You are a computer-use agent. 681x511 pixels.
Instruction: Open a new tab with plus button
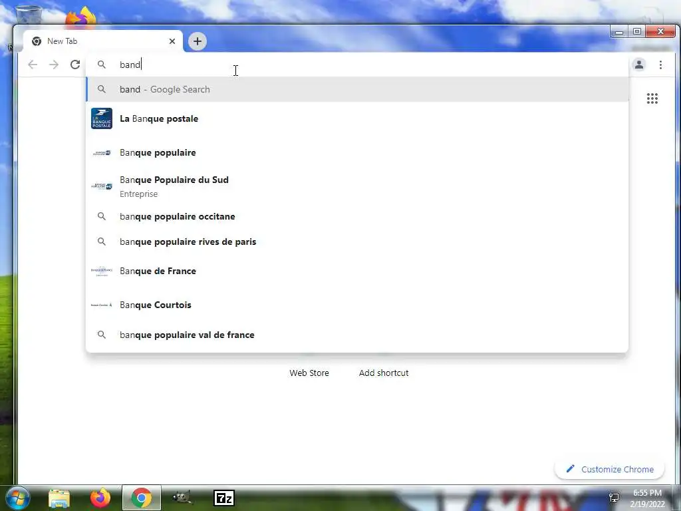click(x=198, y=41)
